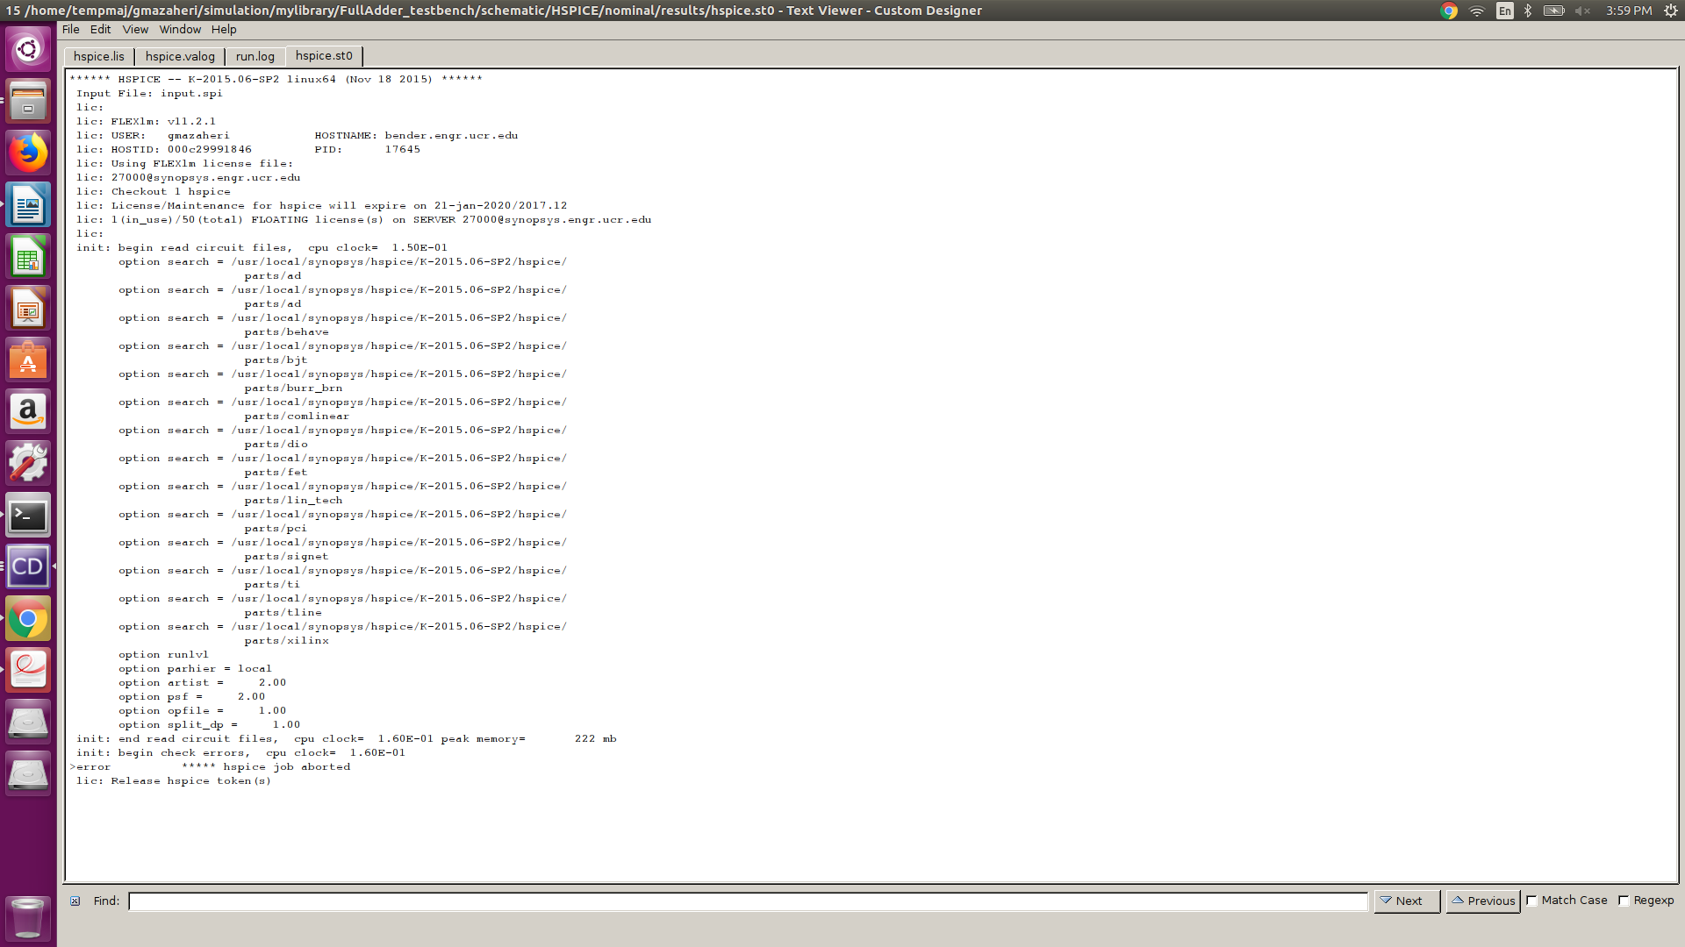
Task: Toggle system sound via the volume indicator
Action: point(1584,11)
